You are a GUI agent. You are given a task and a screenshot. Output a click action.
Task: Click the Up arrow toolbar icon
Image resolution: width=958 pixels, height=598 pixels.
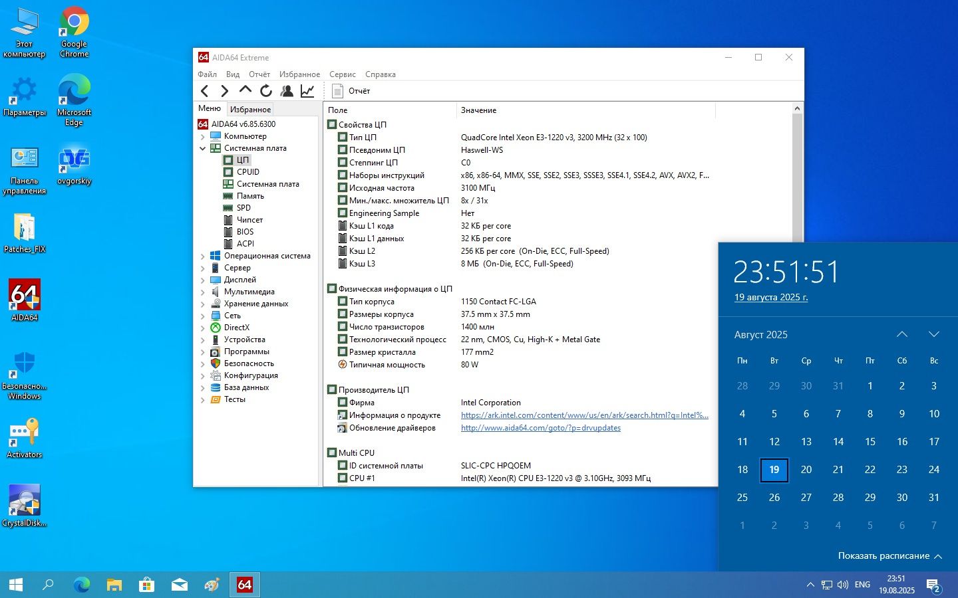tap(245, 90)
